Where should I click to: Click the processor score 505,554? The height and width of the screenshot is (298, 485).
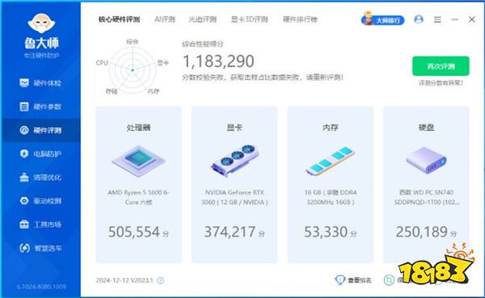[x=134, y=232]
